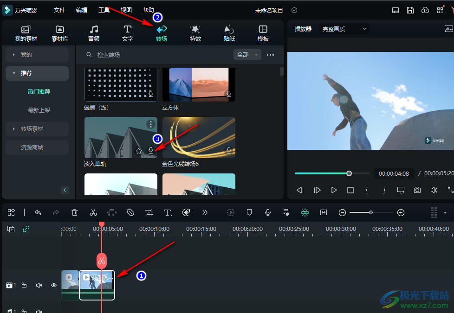Click the microphone voiceover record icon
The width and height of the screenshot is (454, 313).
268,212
